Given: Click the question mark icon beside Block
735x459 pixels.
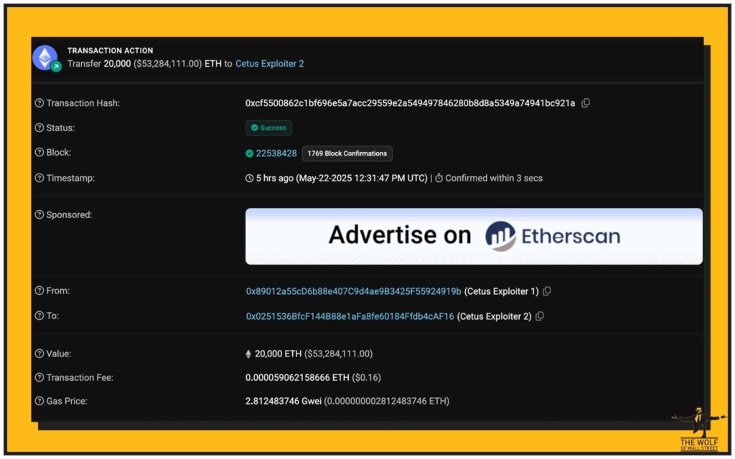Looking at the screenshot, I should [x=39, y=152].
